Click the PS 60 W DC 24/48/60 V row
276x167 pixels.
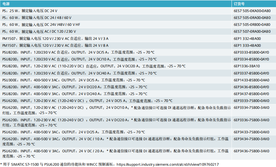coord(138,18)
